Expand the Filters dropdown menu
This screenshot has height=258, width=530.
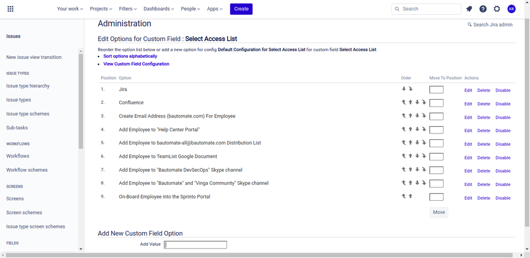click(x=128, y=9)
